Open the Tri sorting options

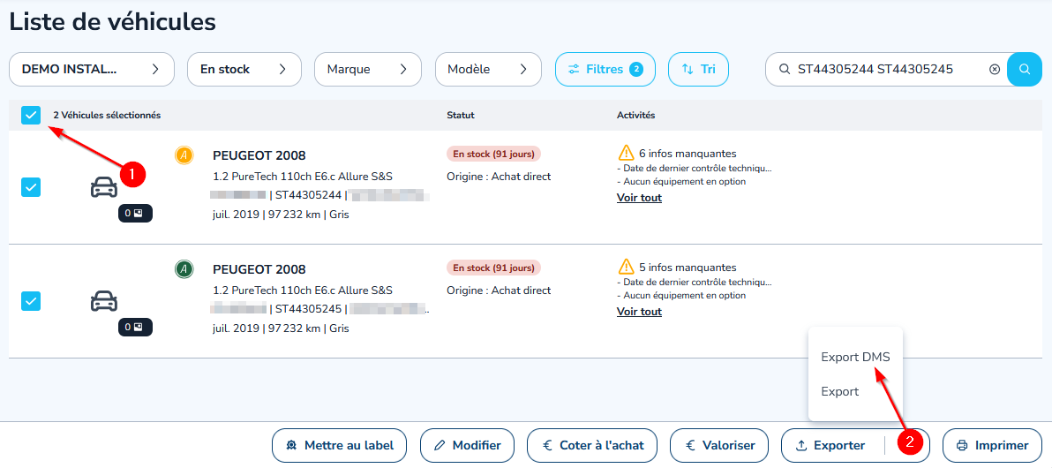click(698, 69)
